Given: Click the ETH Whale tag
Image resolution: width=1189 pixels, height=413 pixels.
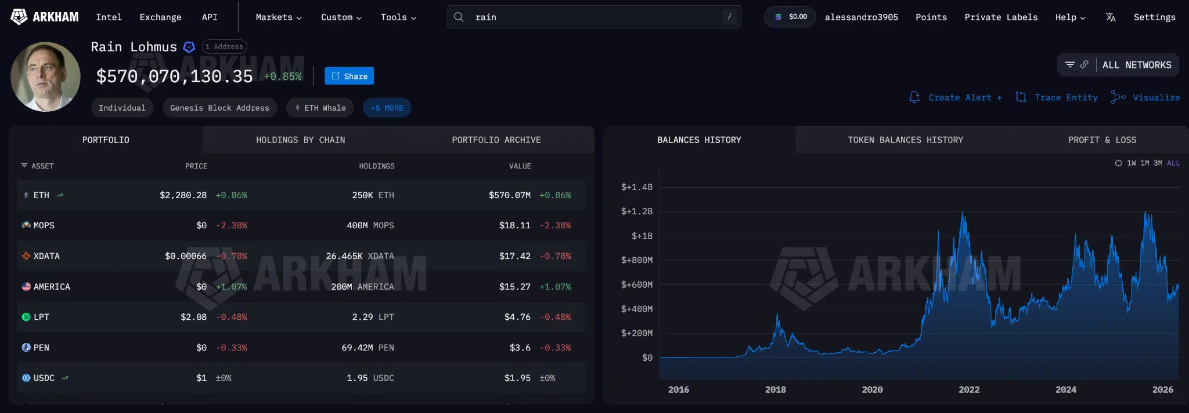Looking at the screenshot, I should [x=320, y=108].
